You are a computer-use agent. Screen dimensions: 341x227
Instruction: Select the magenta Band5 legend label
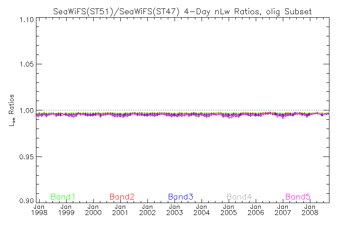[298, 197]
